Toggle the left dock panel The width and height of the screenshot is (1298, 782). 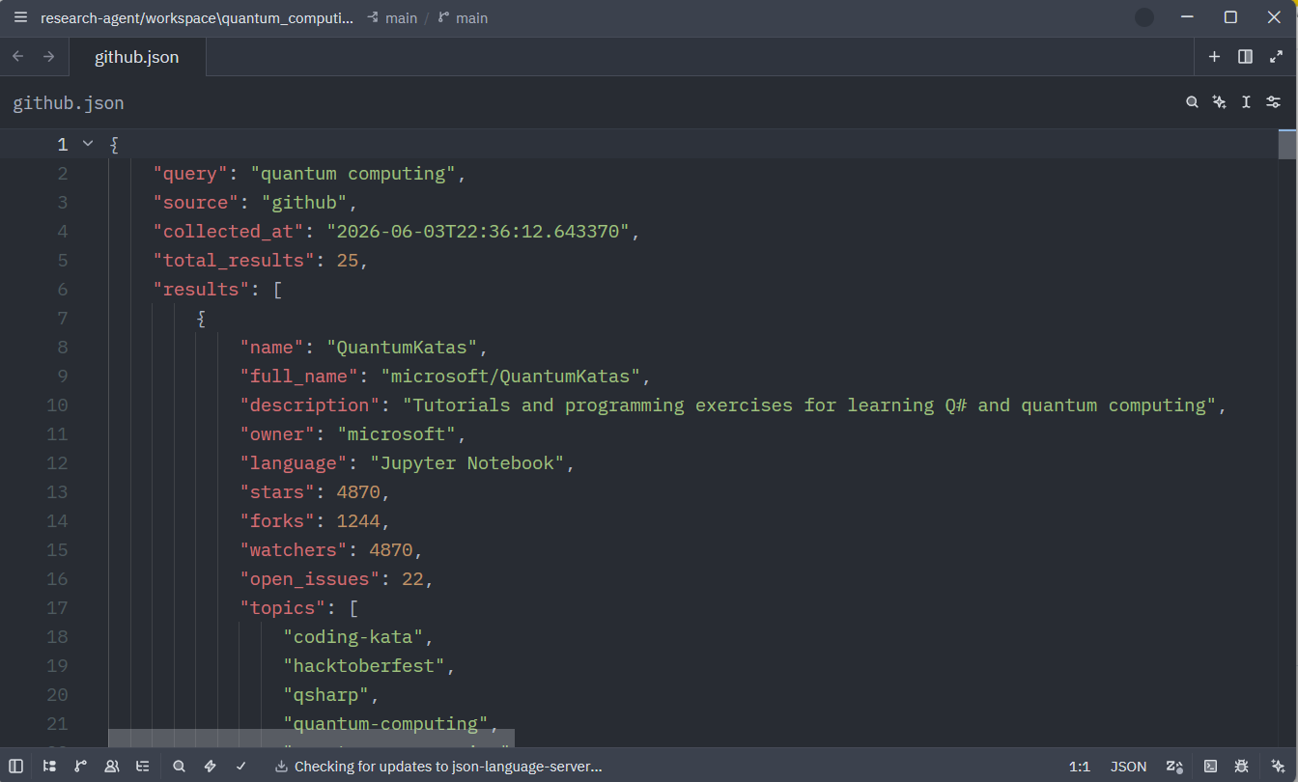click(16, 767)
